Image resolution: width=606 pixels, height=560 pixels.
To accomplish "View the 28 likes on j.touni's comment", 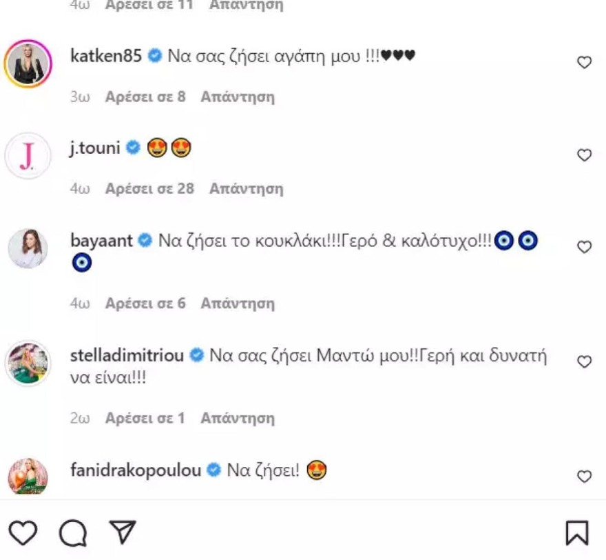I will pos(149,188).
